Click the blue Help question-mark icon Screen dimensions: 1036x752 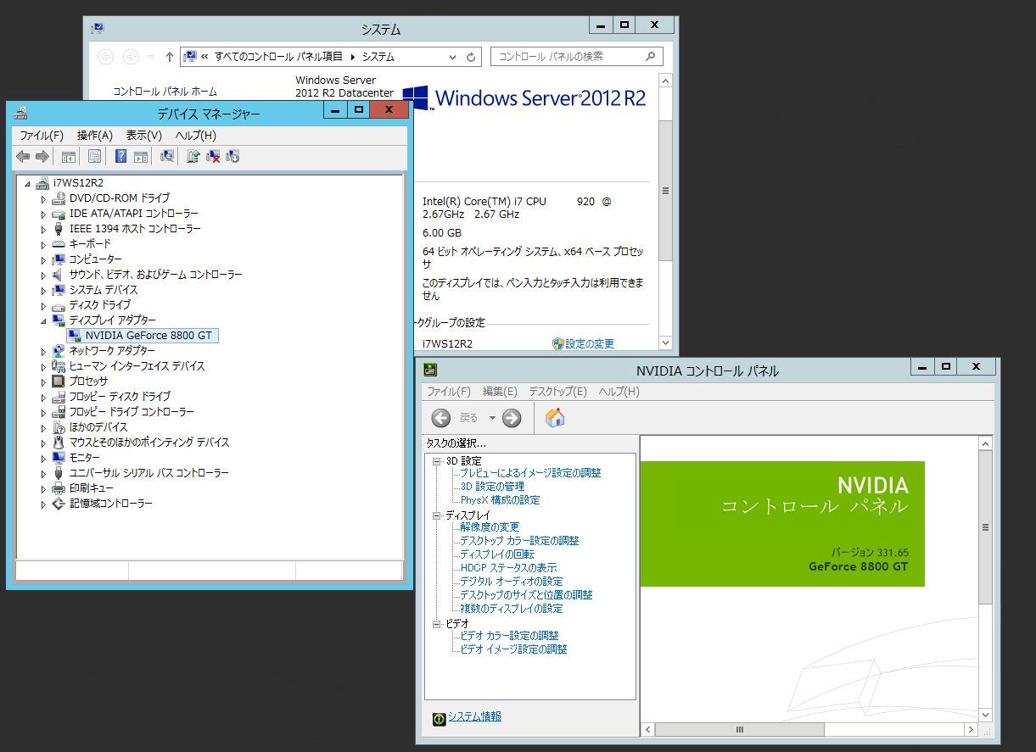tap(121, 156)
